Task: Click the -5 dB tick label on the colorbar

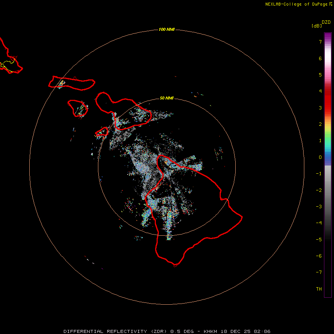Action: (319, 240)
